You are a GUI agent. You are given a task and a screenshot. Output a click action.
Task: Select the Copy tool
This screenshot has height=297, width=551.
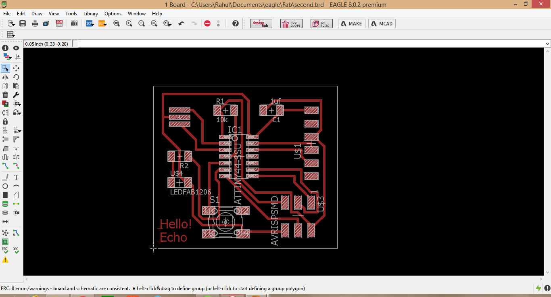[5, 86]
